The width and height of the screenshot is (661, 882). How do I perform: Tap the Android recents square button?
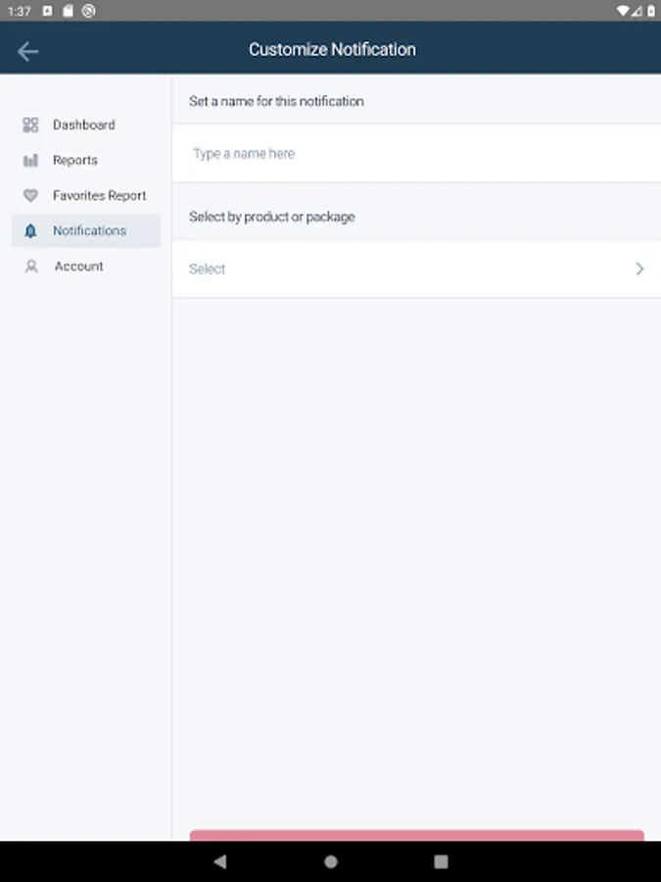[441, 862]
